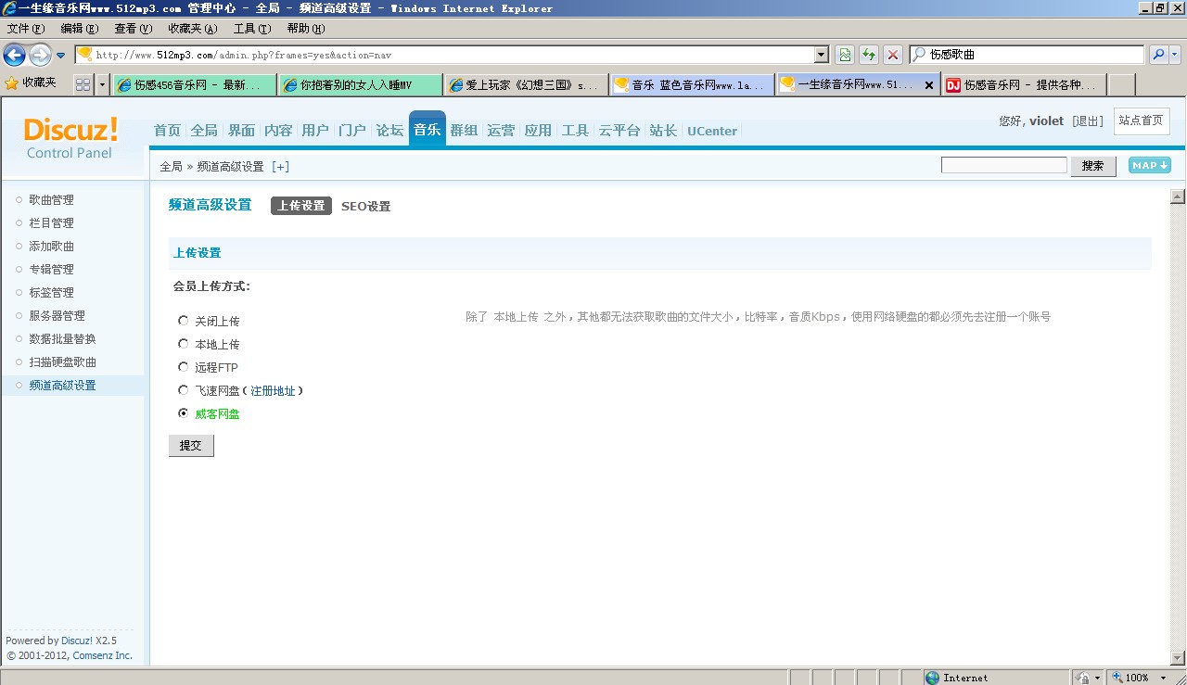Open the 帮助(H) menu
Screen dimensions: 1187x685
click(x=306, y=29)
